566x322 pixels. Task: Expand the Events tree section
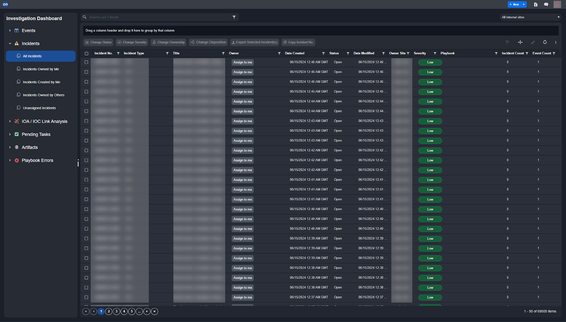(10, 31)
